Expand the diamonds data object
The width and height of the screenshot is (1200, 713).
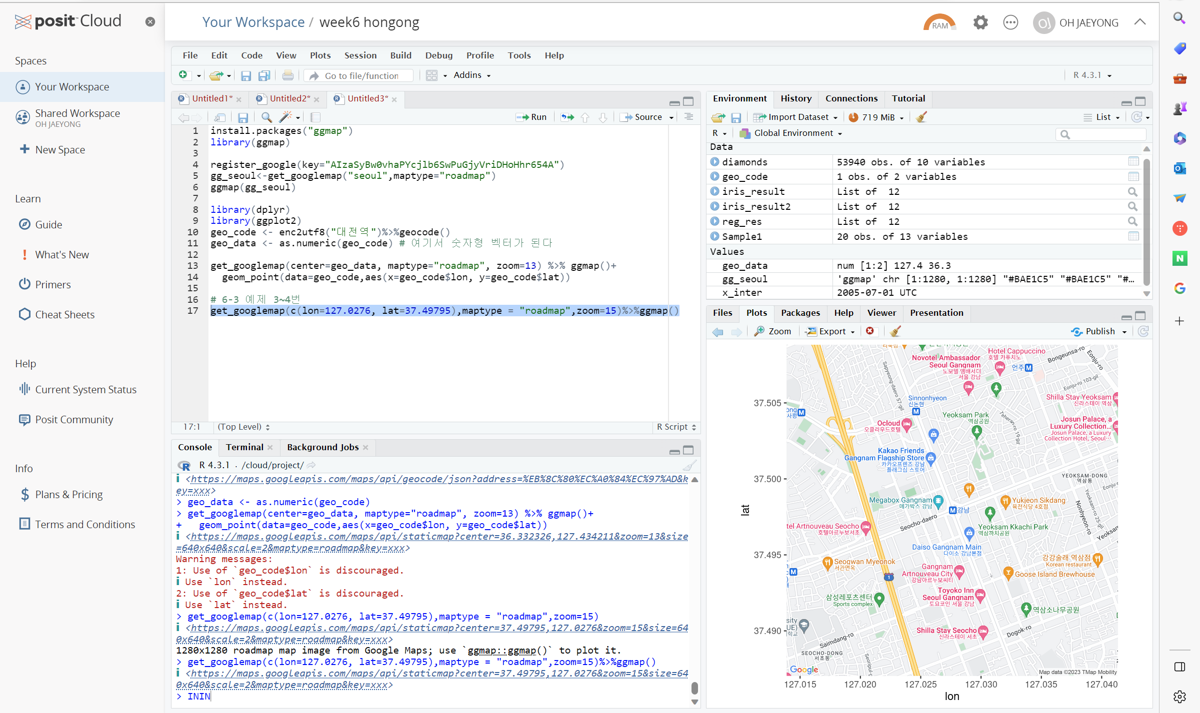714,162
